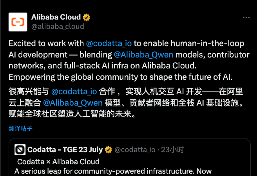
Task: Open the Alibaba Cloud profile avatar
Action: pyautogui.click(x=18, y=22)
